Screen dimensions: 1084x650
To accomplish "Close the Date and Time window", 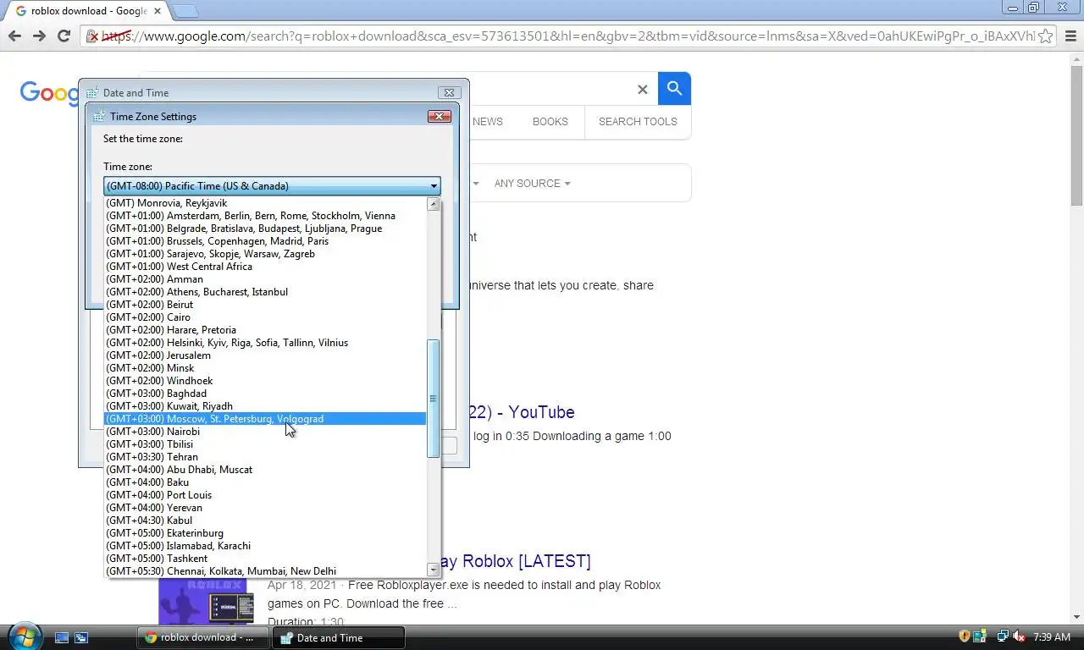I will 449,92.
